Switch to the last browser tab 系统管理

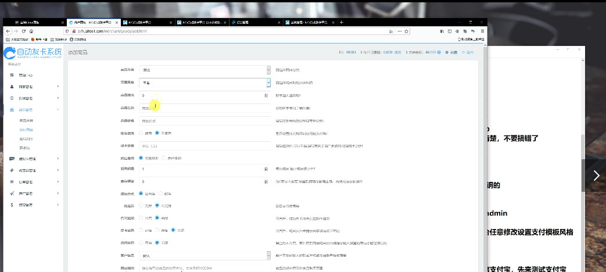pyautogui.click(x=309, y=23)
